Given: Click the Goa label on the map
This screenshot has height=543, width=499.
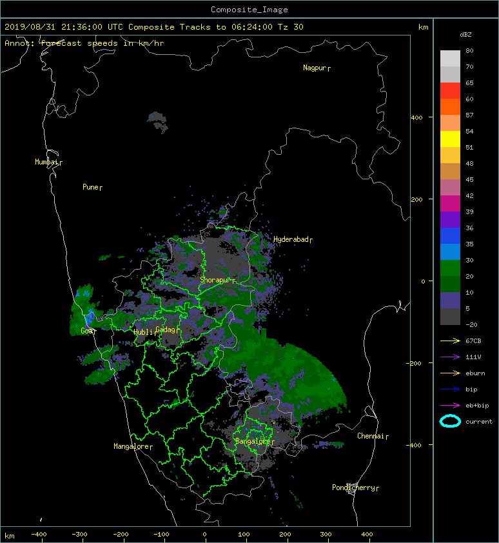Looking at the screenshot, I should point(86,331).
